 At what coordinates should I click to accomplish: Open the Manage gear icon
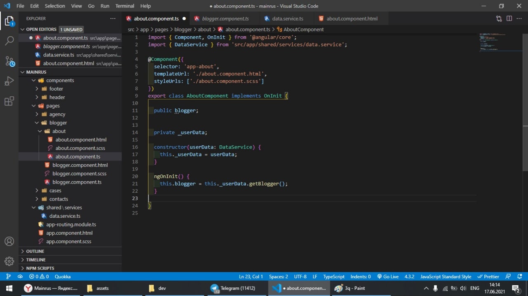(9, 261)
